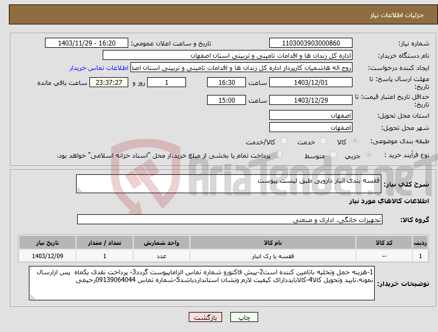The image size is (438, 332).
Task: Click the response deadline time 16:30
Action: (x=226, y=82)
